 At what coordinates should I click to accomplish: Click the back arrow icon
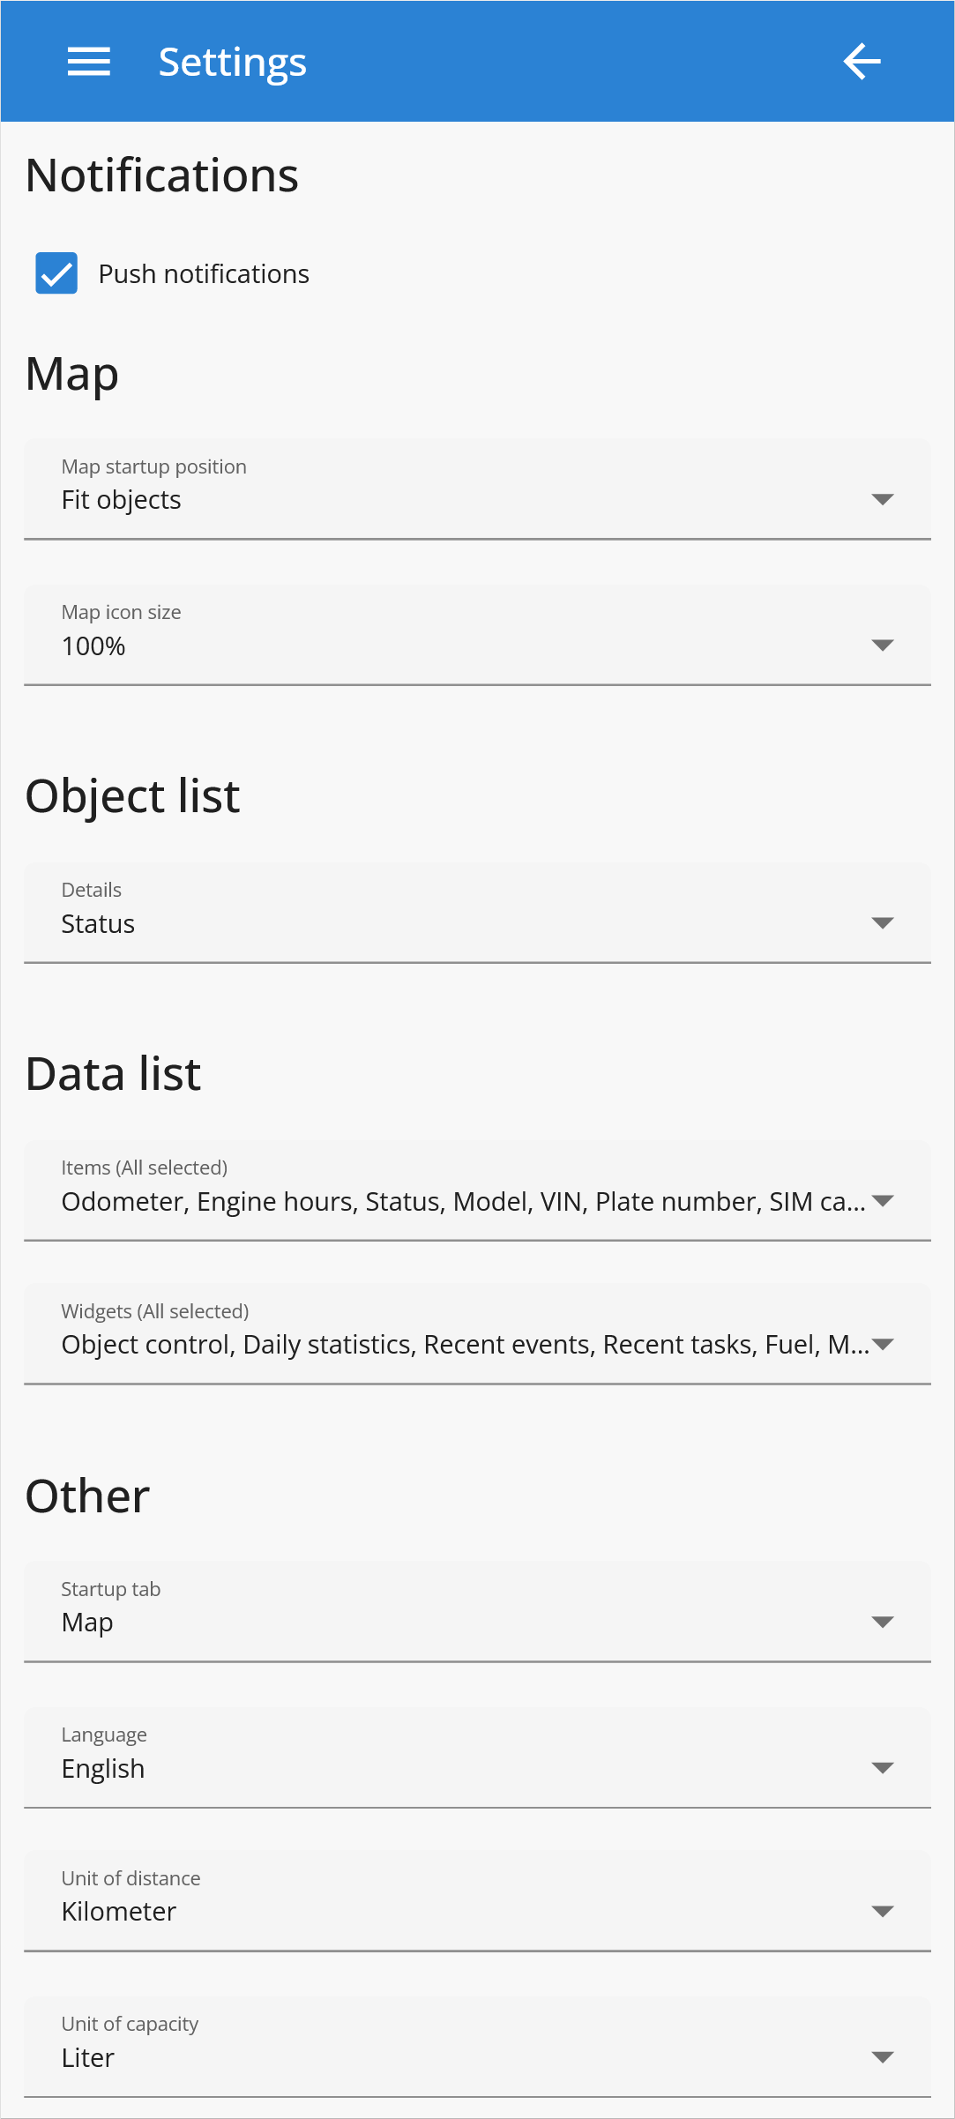pyautogui.click(x=862, y=62)
